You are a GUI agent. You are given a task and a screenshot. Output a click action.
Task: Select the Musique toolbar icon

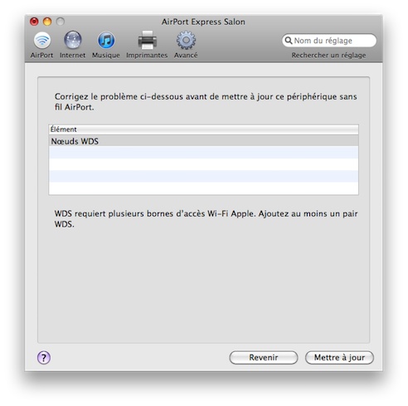pos(106,41)
